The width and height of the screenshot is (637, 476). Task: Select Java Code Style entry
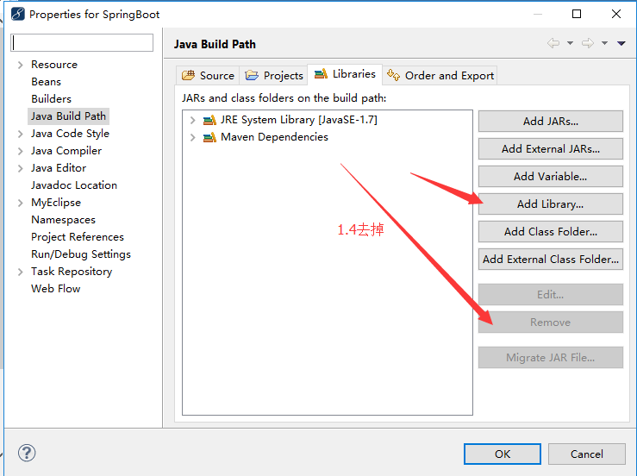point(70,134)
